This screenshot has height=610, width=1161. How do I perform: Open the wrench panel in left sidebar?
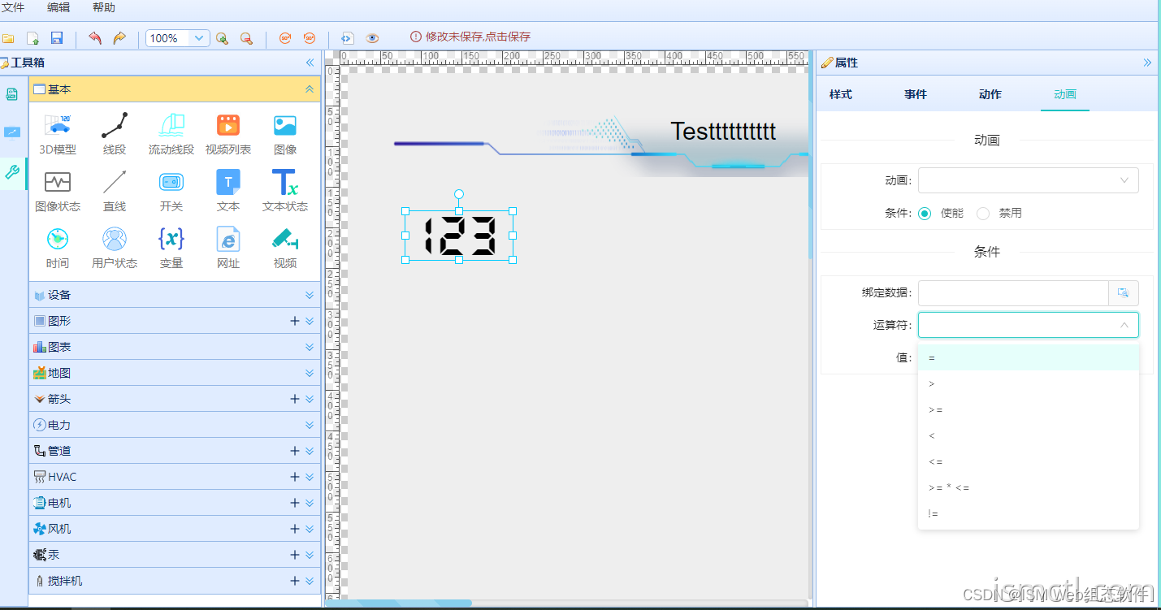point(11,173)
